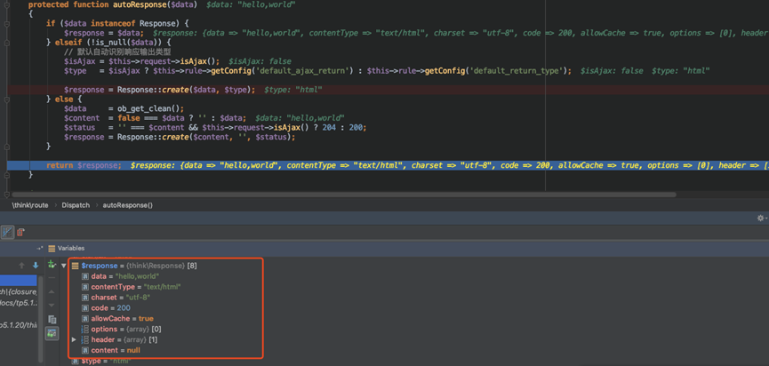Select the \think\route breadcrumb
This screenshot has width=769, height=366.
pyautogui.click(x=30, y=205)
